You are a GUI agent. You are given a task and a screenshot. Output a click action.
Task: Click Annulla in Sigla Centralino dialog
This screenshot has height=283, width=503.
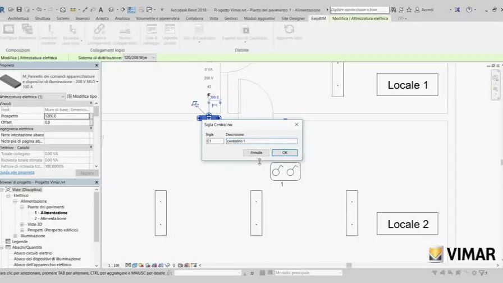point(257,153)
